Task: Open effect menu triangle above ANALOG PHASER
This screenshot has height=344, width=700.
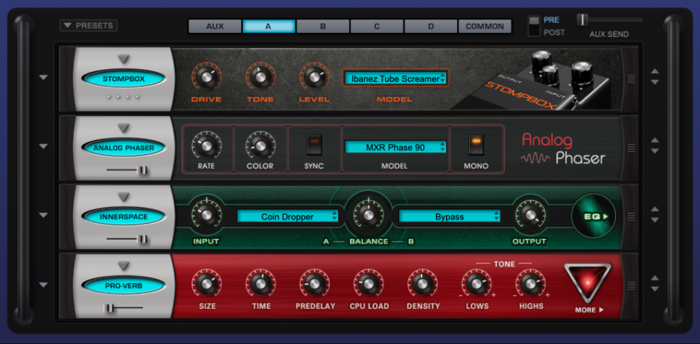Action: coord(124,128)
